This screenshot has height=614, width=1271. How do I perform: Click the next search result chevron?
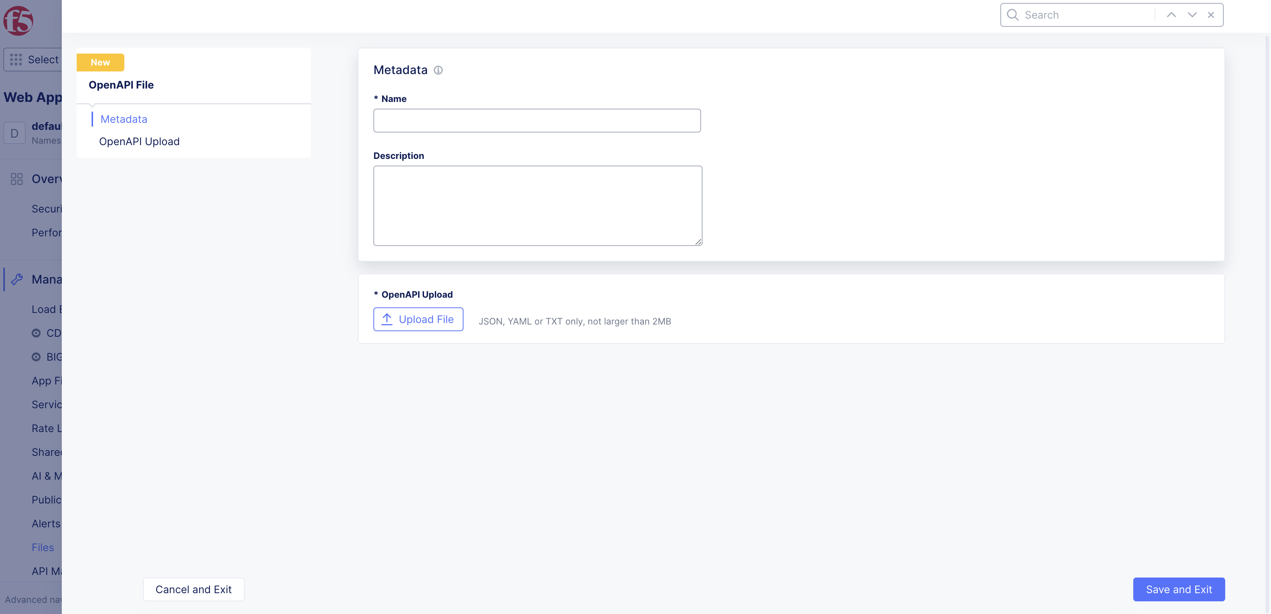1192,15
